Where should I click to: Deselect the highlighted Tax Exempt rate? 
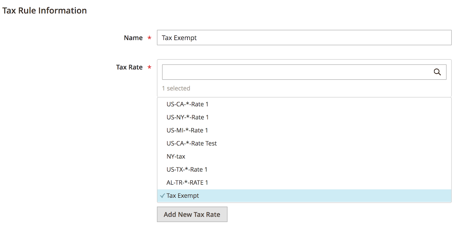(x=304, y=196)
